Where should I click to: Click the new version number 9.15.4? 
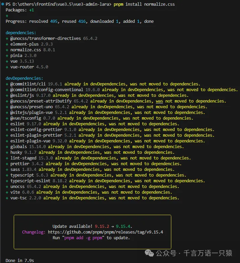124,226
